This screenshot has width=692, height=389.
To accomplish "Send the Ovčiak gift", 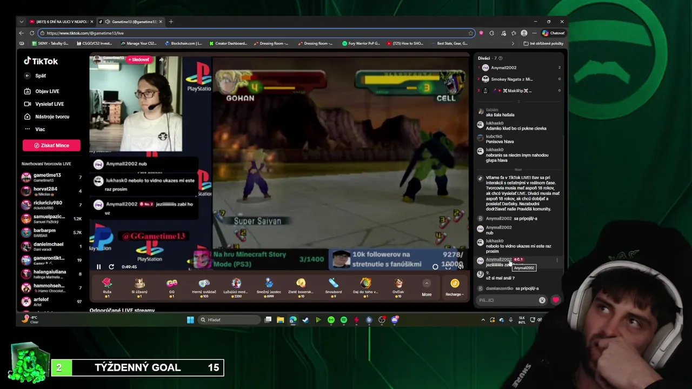I will click(x=398, y=287).
